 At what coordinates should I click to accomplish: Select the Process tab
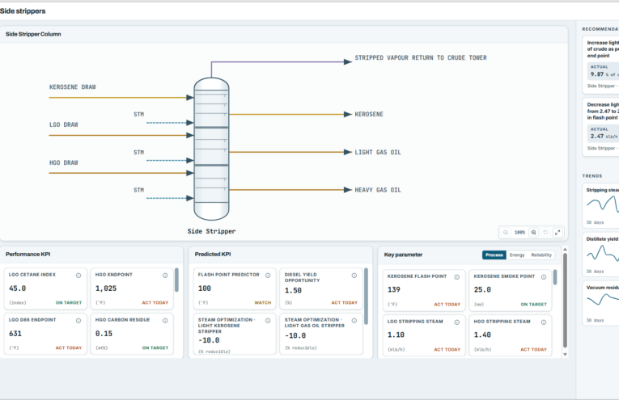pos(494,255)
